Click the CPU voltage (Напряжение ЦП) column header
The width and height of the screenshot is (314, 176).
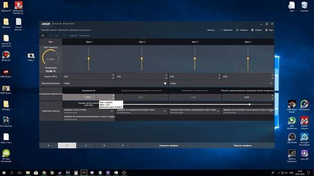click(88, 90)
